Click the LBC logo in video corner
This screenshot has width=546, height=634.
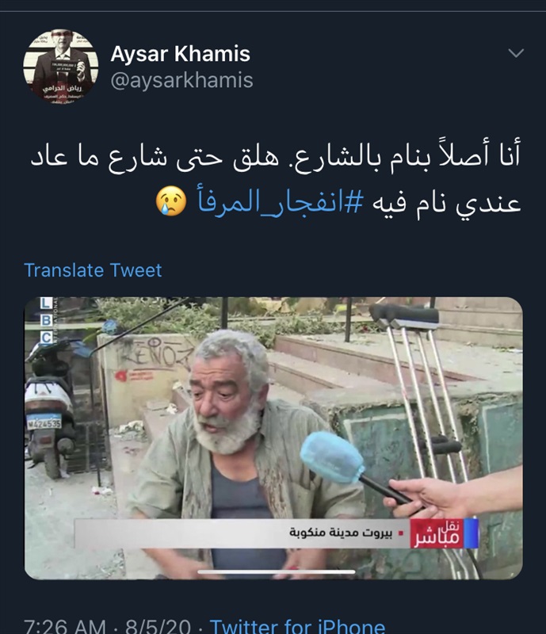[46, 320]
